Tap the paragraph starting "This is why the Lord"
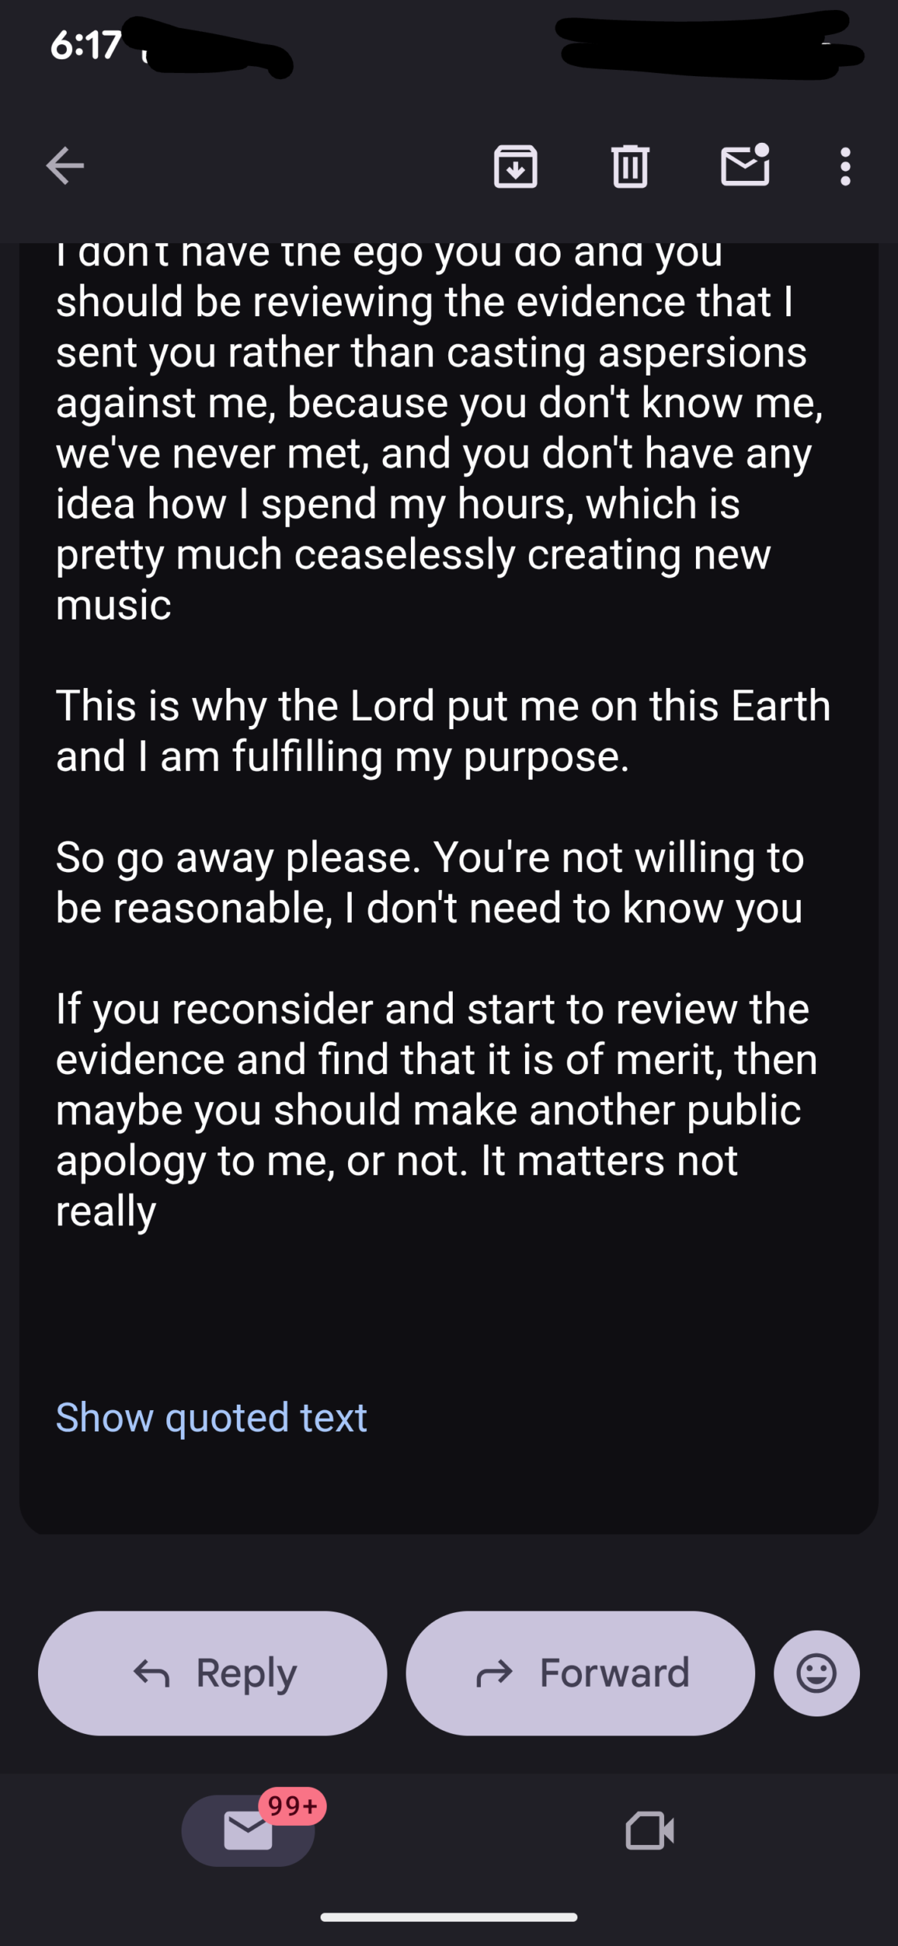The width and height of the screenshot is (898, 1946). tap(443, 731)
